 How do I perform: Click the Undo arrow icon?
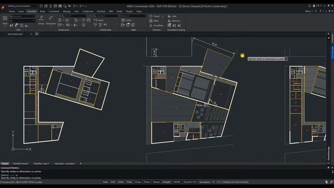point(74,6)
